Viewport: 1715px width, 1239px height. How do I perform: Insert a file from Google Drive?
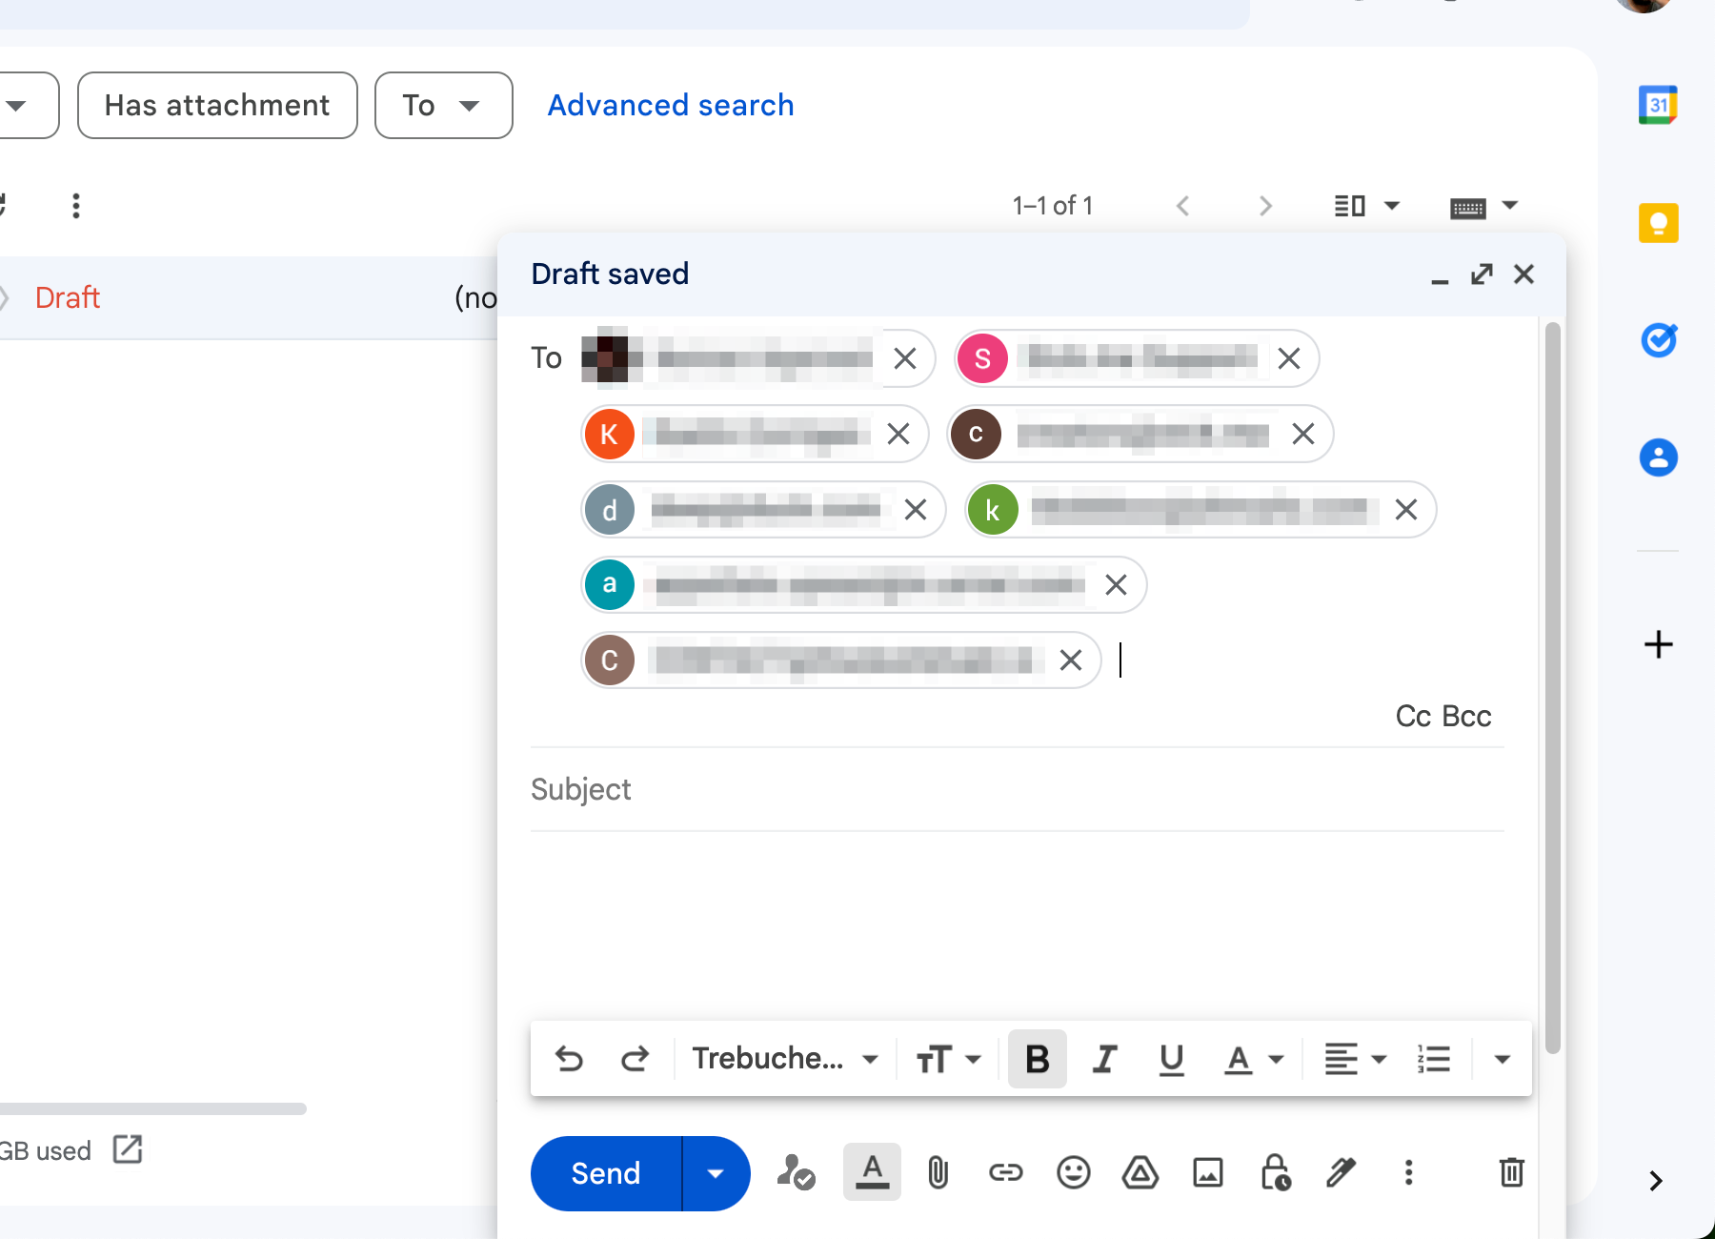click(1140, 1173)
